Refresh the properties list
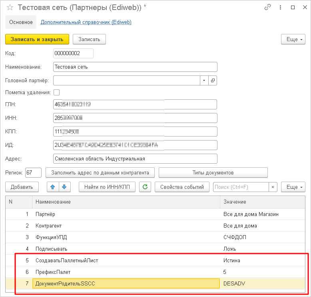The image size is (311, 297). pos(146,187)
